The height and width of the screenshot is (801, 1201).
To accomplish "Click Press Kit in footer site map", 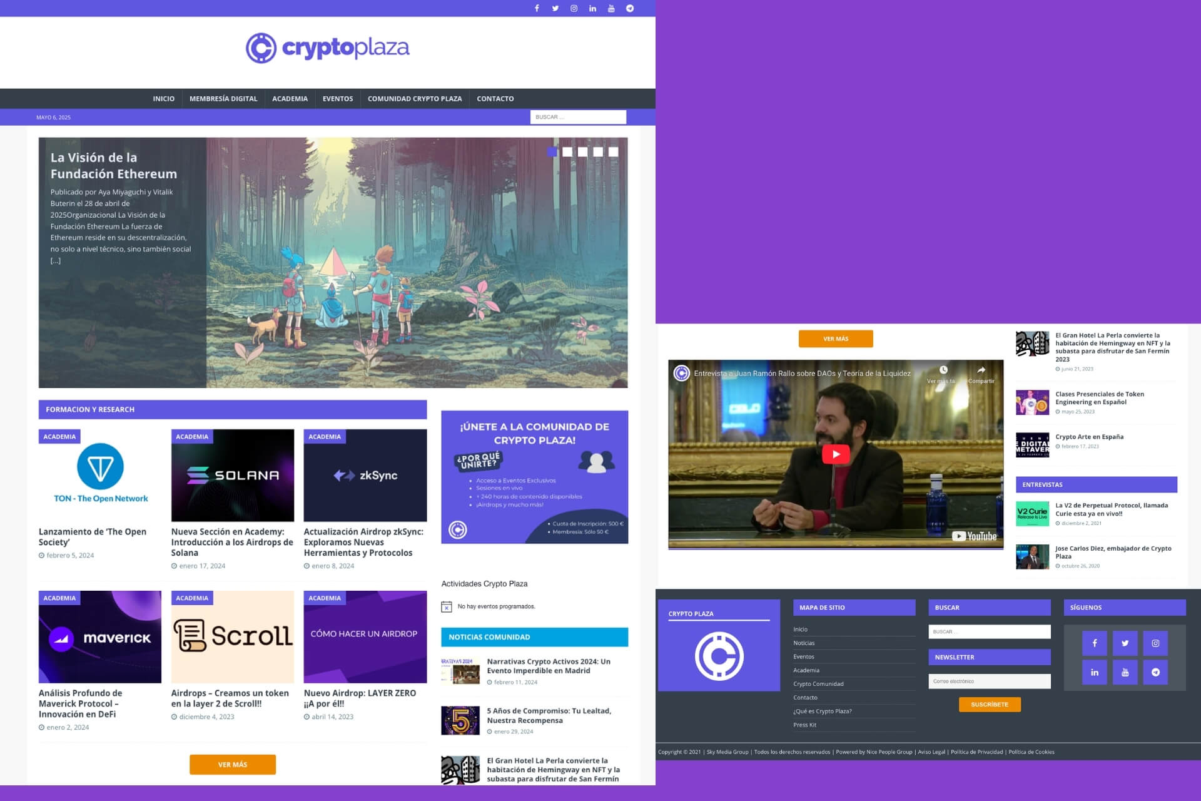I will [x=804, y=725].
